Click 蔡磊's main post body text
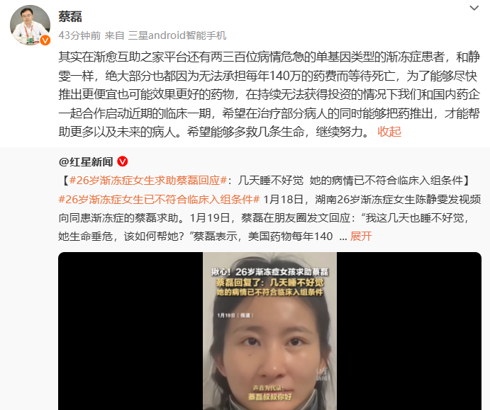The height and width of the screenshot is (410, 490). [x=269, y=94]
